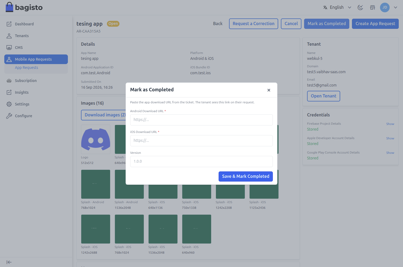Viewport: 403px width, 267px height.
Task: Click Request a Correction button
Action: pyautogui.click(x=254, y=24)
